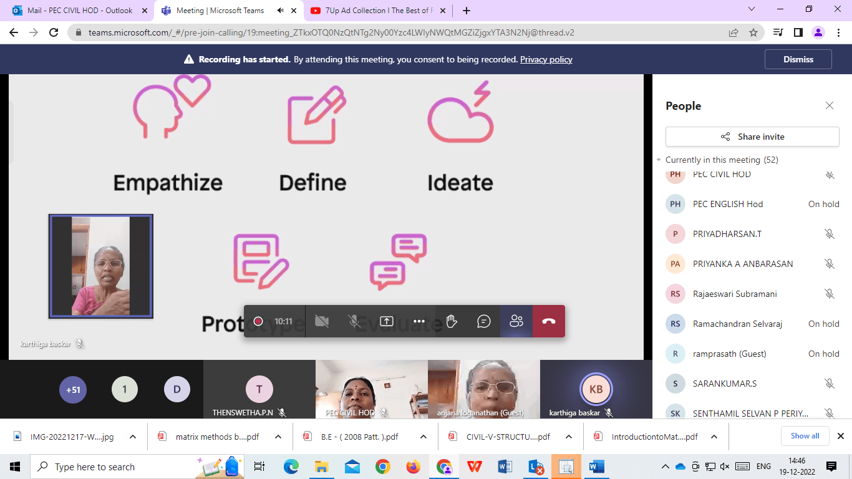Select the +51 overflow participants avatar
This screenshot has width=852, height=479.
73,390
